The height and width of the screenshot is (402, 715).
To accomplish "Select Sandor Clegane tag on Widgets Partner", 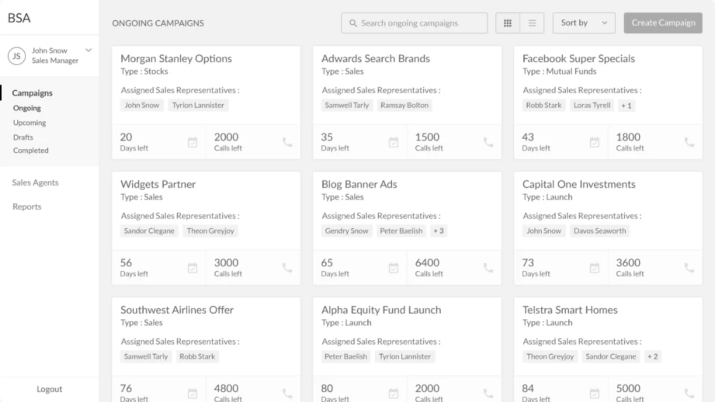I will [149, 231].
